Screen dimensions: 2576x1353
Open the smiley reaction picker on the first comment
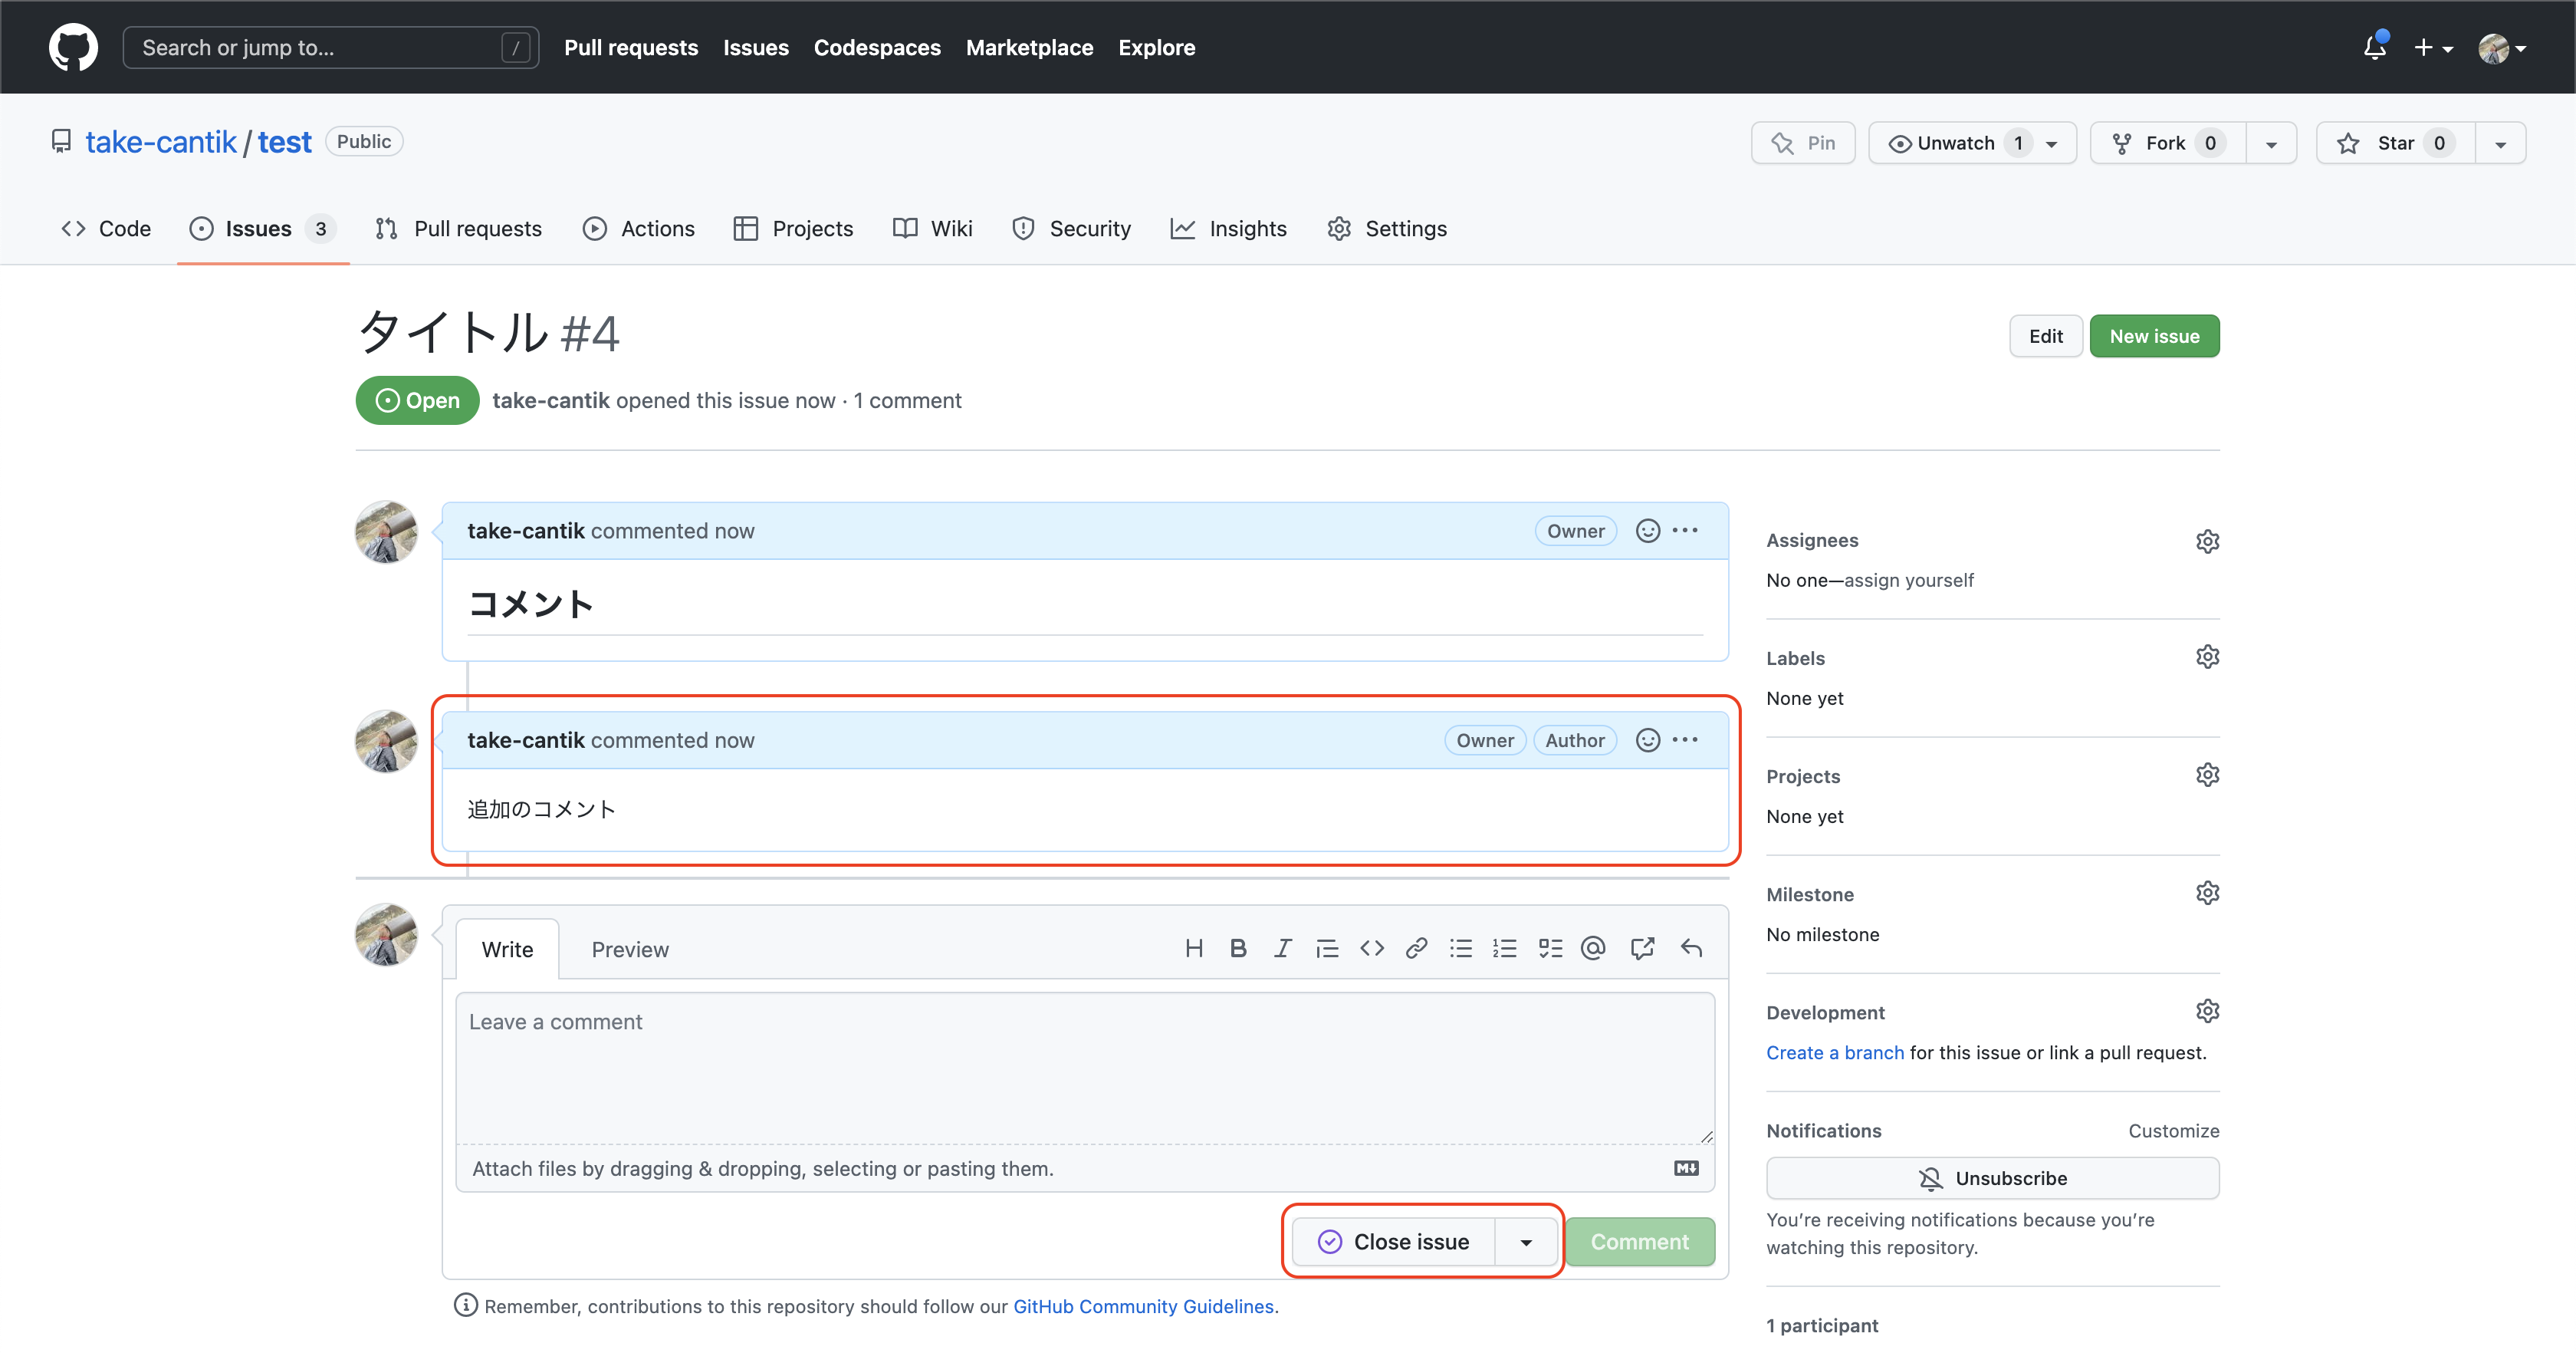(x=1647, y=531)
